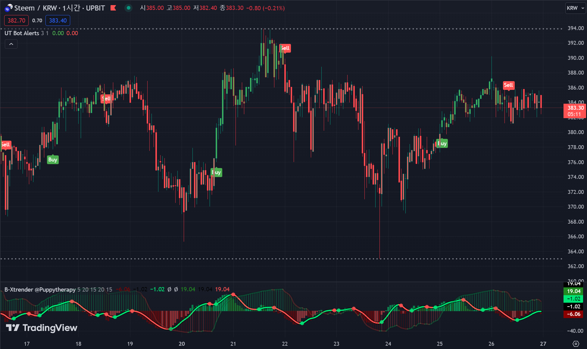The height and width of the screenshot is (349, 587).
Task: Click the green 19.04 scale value label
Action: (573, 291)
